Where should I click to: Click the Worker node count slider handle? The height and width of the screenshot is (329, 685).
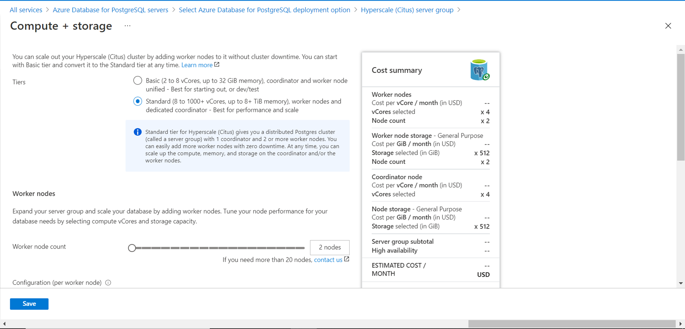tap(132, 248)
